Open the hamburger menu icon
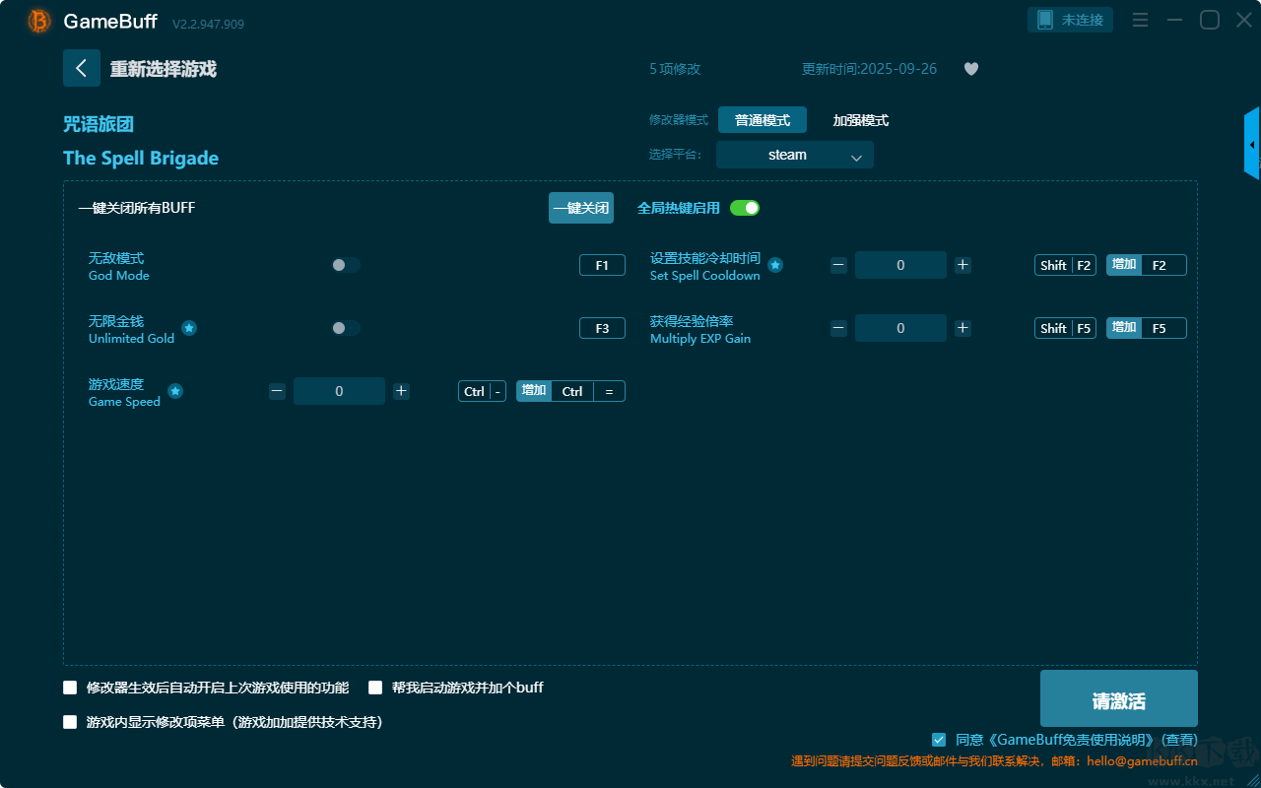The width and height of the screenshot is (1261, 788). (x=1140, y=20)
